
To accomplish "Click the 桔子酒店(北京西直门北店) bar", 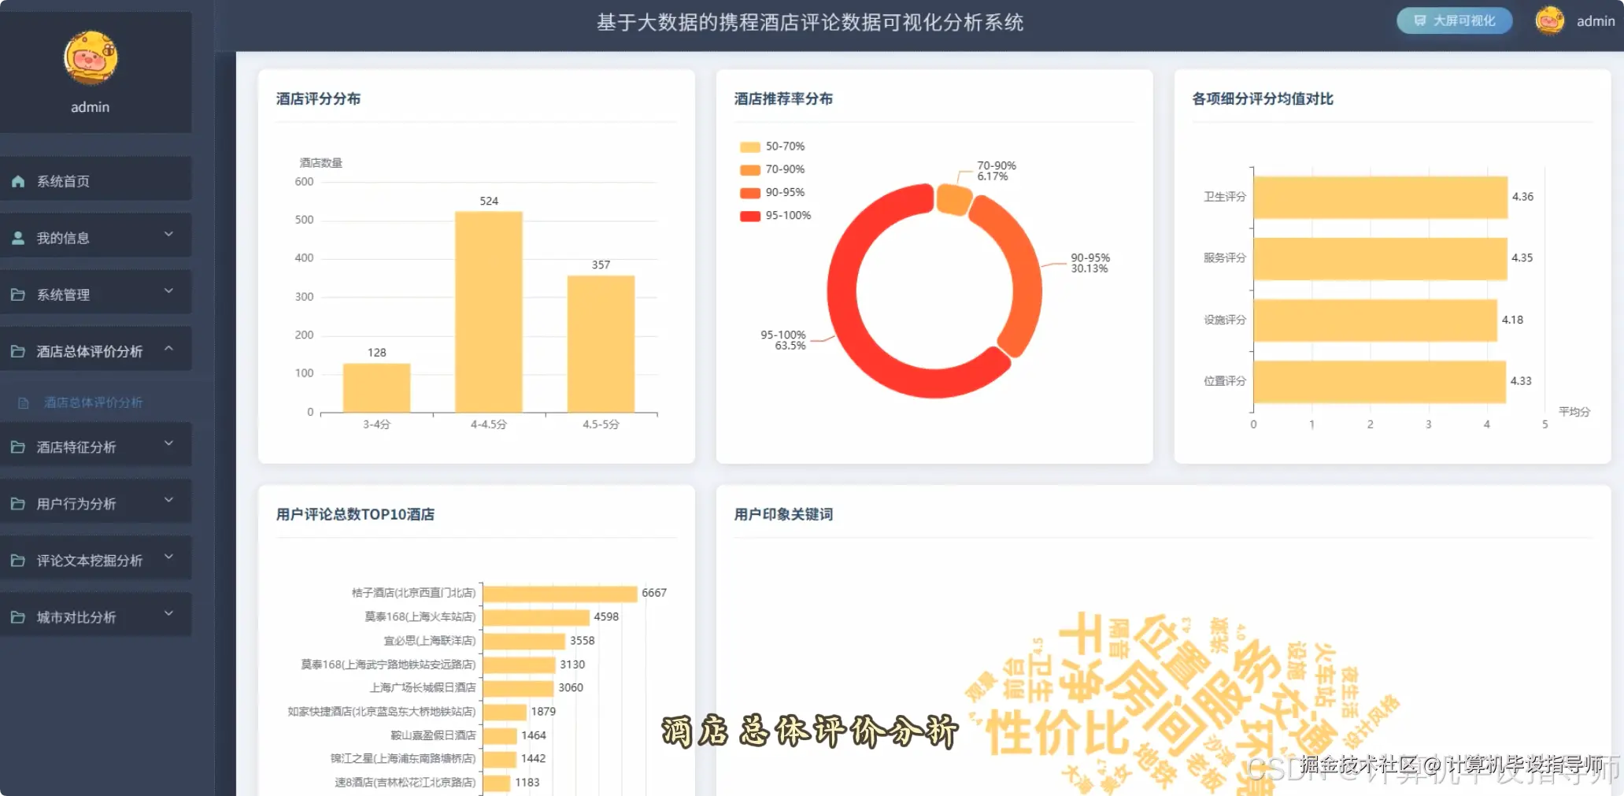I will coord(560,594).
